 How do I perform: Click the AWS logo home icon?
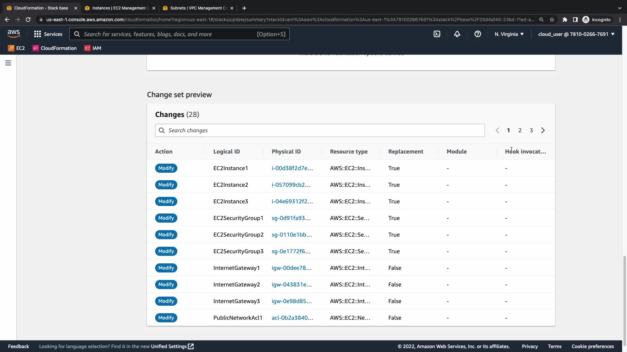point(14,34)
